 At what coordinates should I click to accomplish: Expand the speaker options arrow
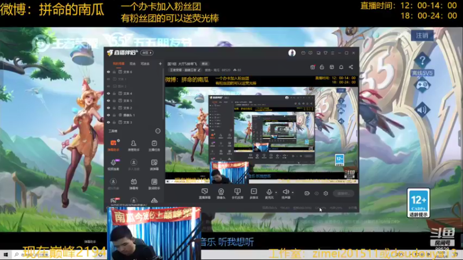point(293,192)
